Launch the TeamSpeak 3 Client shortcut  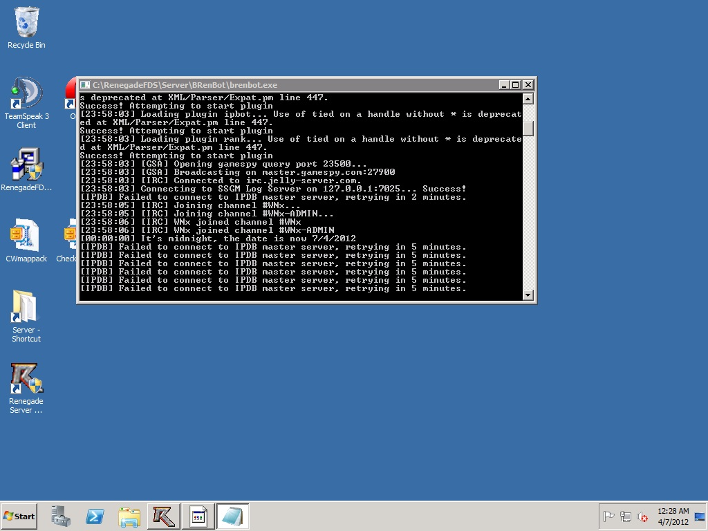pyautogui.click(x=26, y=95)
